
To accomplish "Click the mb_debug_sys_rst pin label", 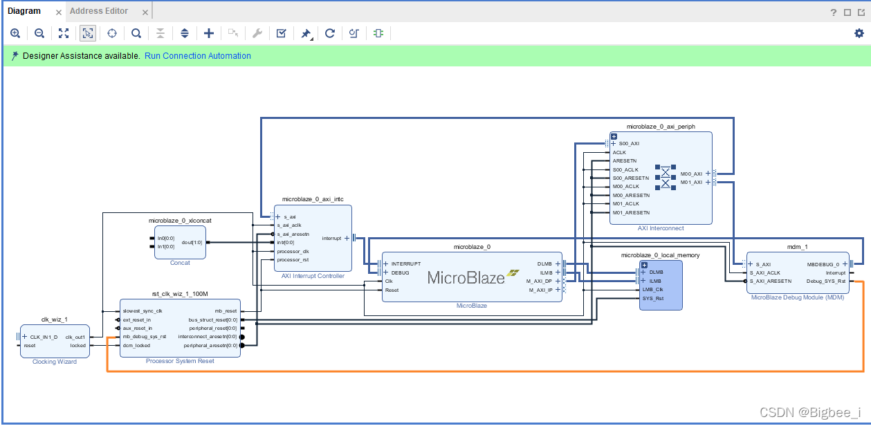I will tap(144, 337).
